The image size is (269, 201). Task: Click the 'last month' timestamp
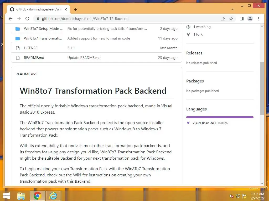pos(169,48)
